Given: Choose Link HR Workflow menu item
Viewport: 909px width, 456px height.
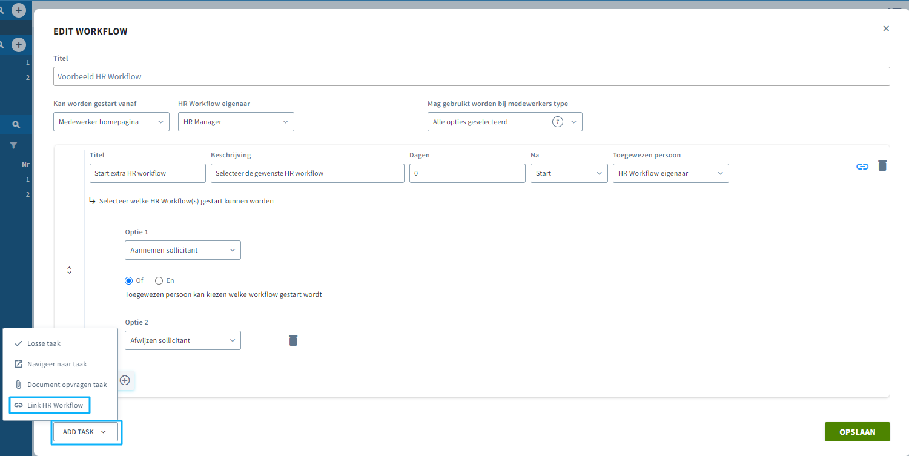Looking at the screenshot, I should point(50,405).
